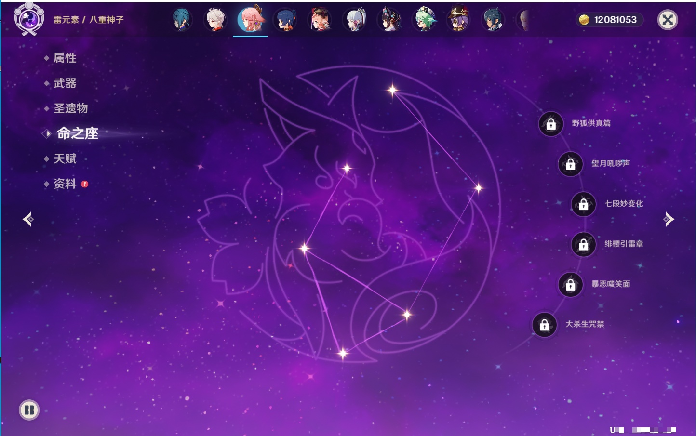
Task: Click the 野狐供真篇 label
Action: (591, 123)
